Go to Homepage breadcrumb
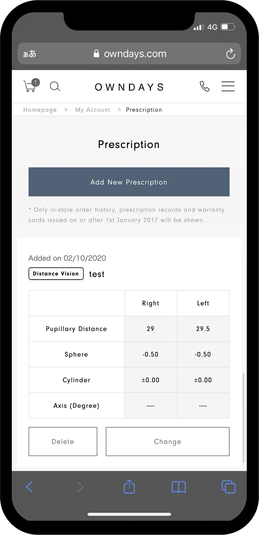Viewport: 259px width, 535px height. (40, 110)
